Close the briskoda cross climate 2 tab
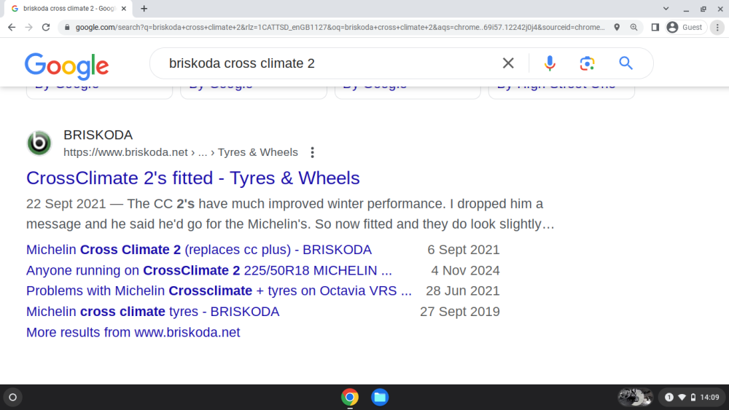The height and width of the screenshot is (410, 729). point(124,8)
